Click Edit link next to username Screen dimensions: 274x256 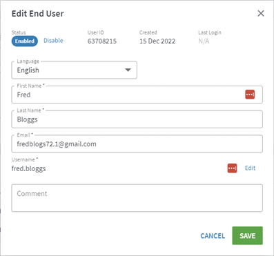point(250,168)
